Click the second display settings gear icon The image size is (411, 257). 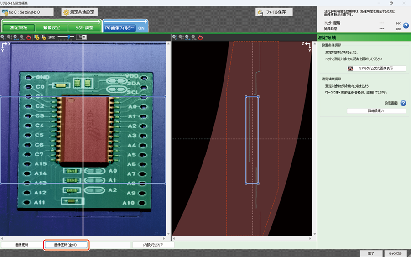[43, 37]
